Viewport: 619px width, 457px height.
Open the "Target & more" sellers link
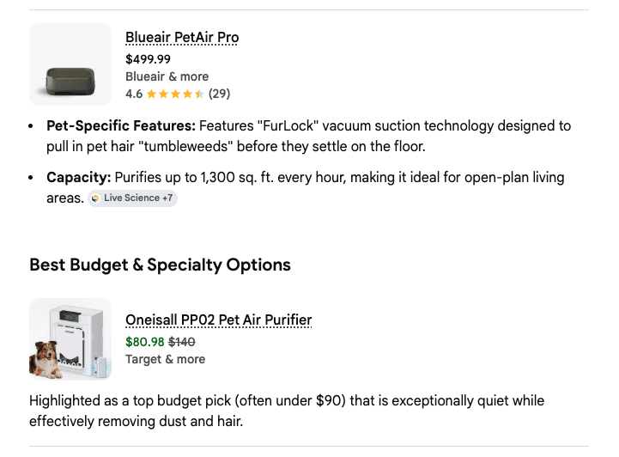[x=165, y=359]
